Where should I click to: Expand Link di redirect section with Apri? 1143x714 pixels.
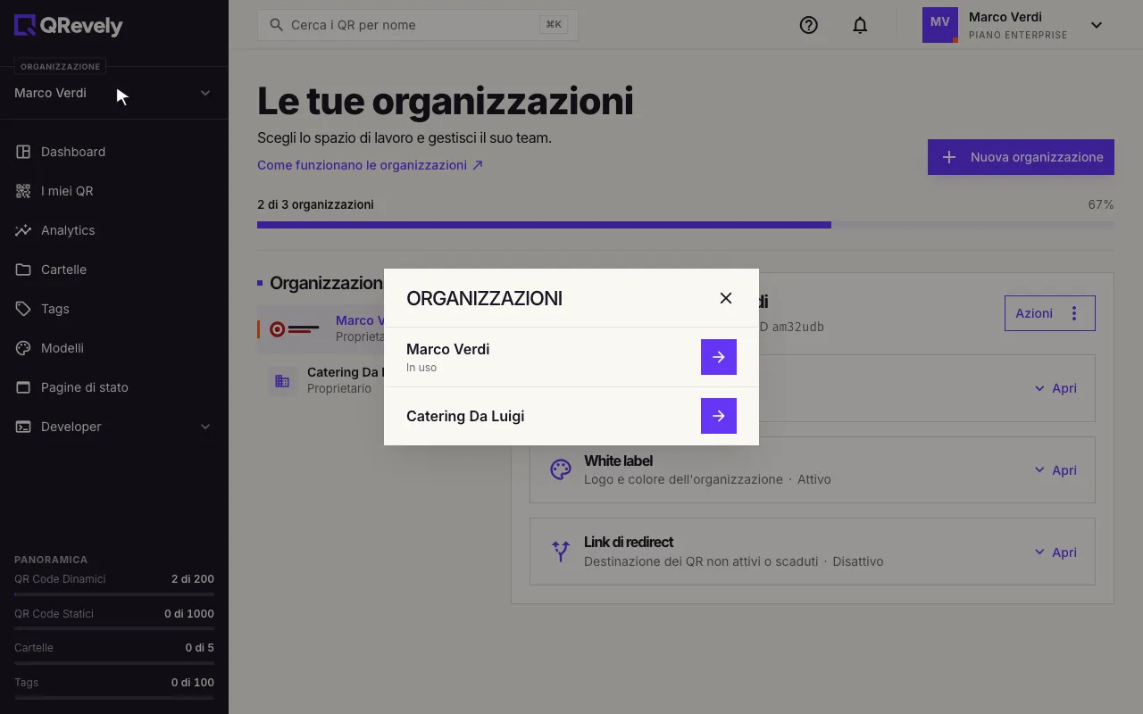[1055, 552]
